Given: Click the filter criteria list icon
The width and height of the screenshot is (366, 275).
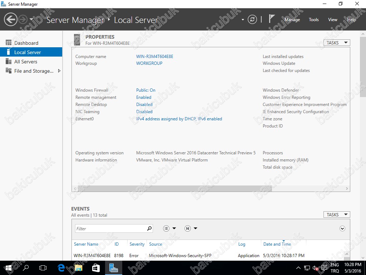Looking at the screenshot, I should click(166, 228).
